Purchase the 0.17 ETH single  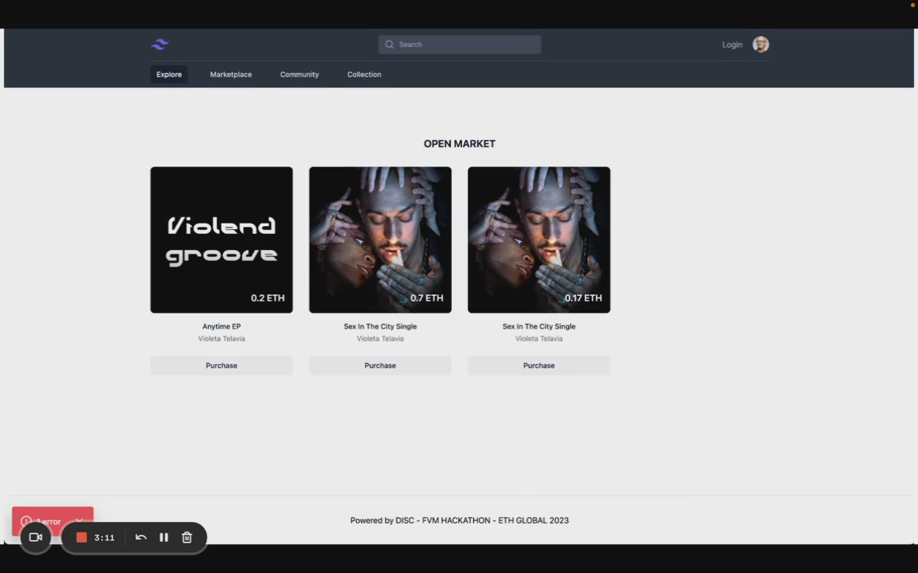click(x=539, y=365)
